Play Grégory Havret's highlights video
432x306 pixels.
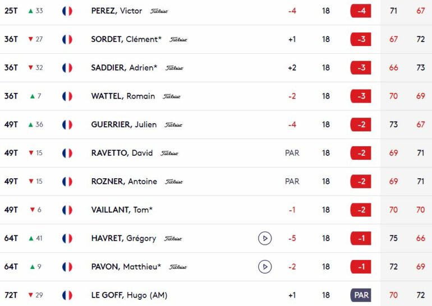click(x=265, y=238)
